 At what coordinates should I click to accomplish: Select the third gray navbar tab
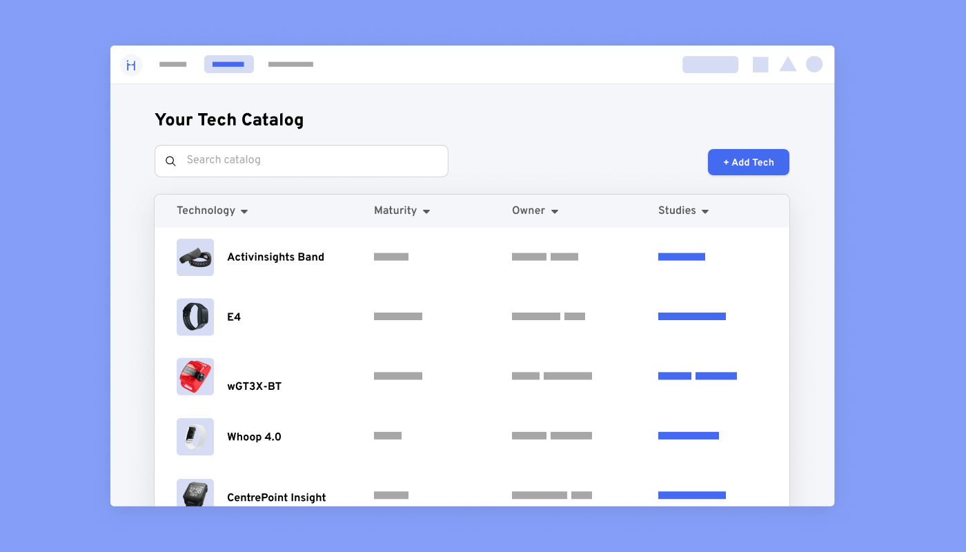[290, 64]
